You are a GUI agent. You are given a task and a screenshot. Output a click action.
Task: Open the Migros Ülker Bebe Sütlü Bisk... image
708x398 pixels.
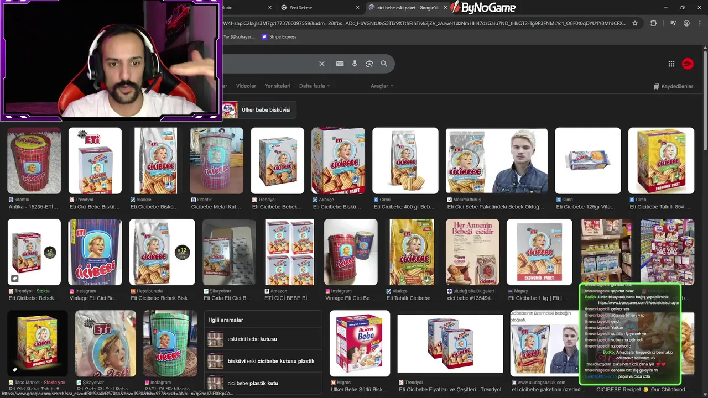pyautogui.click(x=360, y=343)
